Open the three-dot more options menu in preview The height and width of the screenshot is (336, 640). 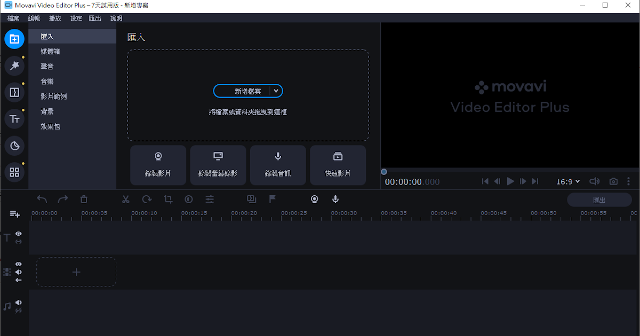pos(628,181)
